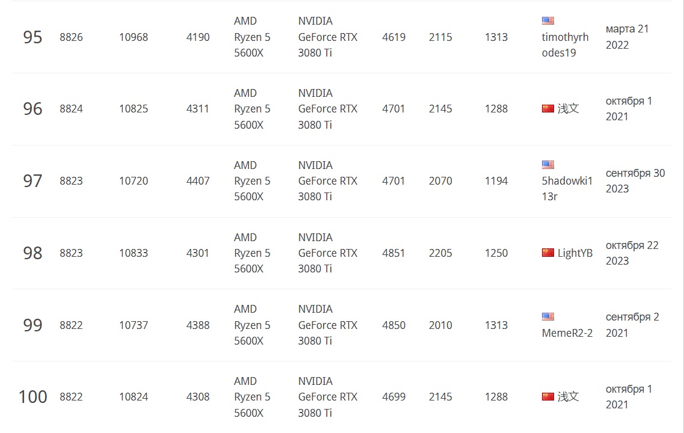
Task: Open the 5hadowki113r user profile
Action: click(x=567, y=188)
